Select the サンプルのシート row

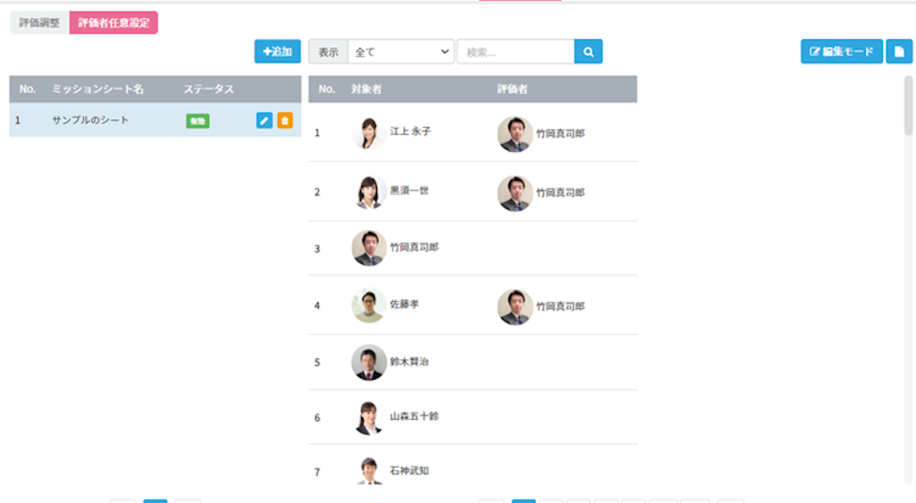click(90, 121)
